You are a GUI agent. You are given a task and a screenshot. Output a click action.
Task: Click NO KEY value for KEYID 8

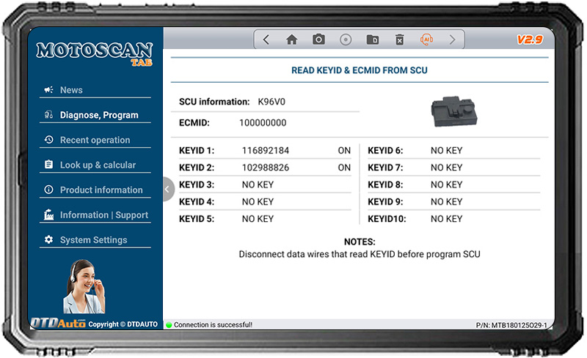(x=447, y=184)
